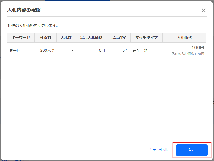This screenshot has width=214, height=161.
Task: Click the 0円 value under 最高入札価格
Action: (x=102, y=50)
